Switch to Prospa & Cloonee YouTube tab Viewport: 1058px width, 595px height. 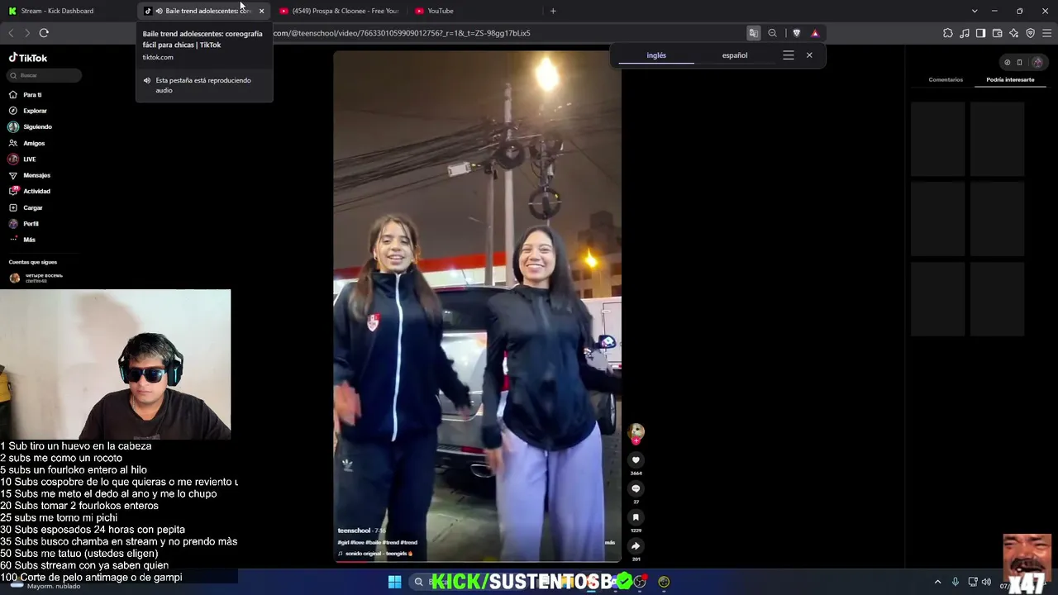pos(339,11)
